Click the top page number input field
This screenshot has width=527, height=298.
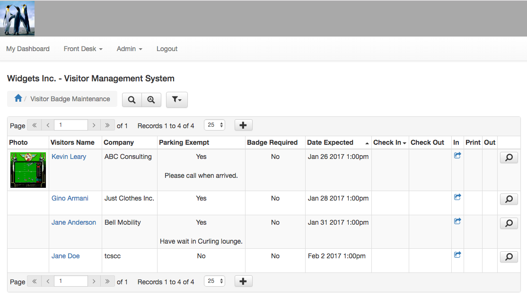pos(70,125)
